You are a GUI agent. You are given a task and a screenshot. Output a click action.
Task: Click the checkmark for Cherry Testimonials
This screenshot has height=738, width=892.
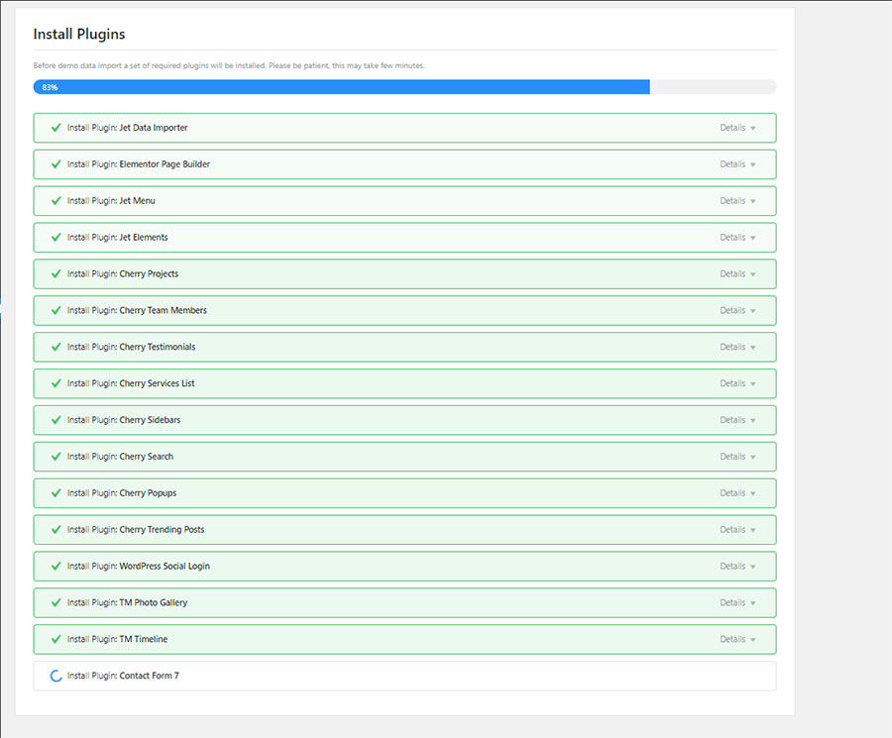[x=56, y=347]
